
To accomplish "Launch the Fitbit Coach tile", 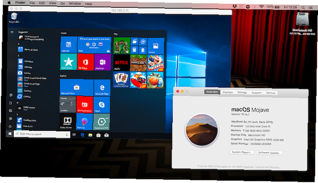I will (x=68, y=62).
